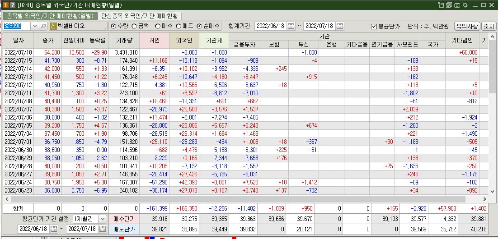This screenshot has height=239, width=498.
Task: Click the 연기금등 column header
Action: point(382,45)
